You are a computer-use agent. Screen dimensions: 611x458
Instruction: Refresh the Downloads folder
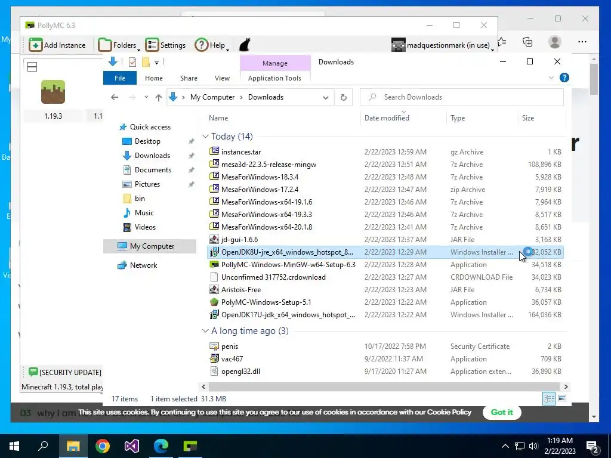[344, 97]
